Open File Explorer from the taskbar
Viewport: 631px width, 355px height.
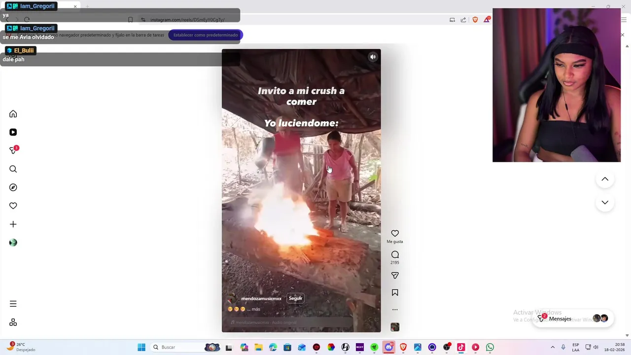(258, 347)
